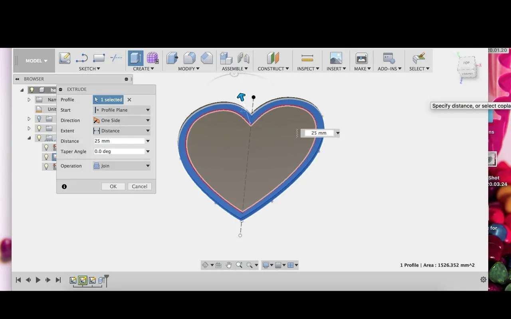Click the 3D Print Make icon
The height and width of the screenshot is (319, 511).
click(x=362, y=58)
